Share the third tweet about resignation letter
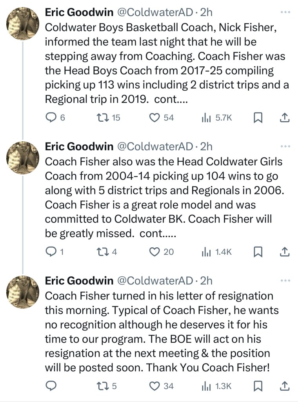The height and width of the screenshot is (402, 298). pyautogui.click(x=285, y=386)
